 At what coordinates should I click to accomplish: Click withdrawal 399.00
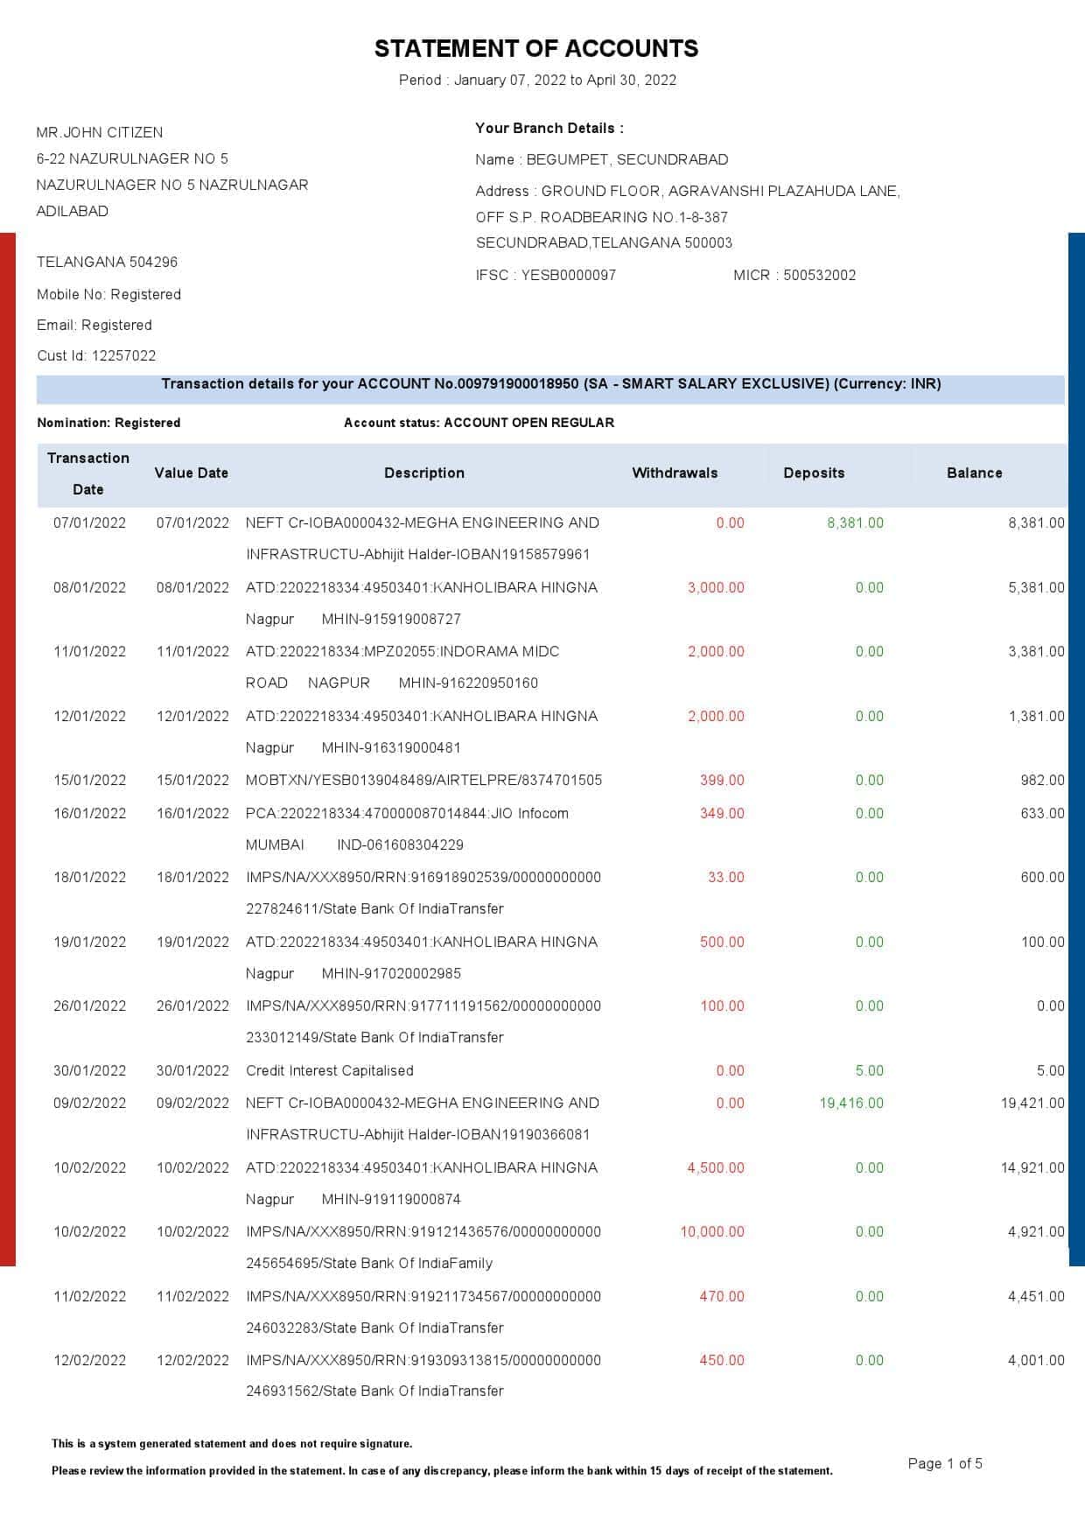[723, 780]
